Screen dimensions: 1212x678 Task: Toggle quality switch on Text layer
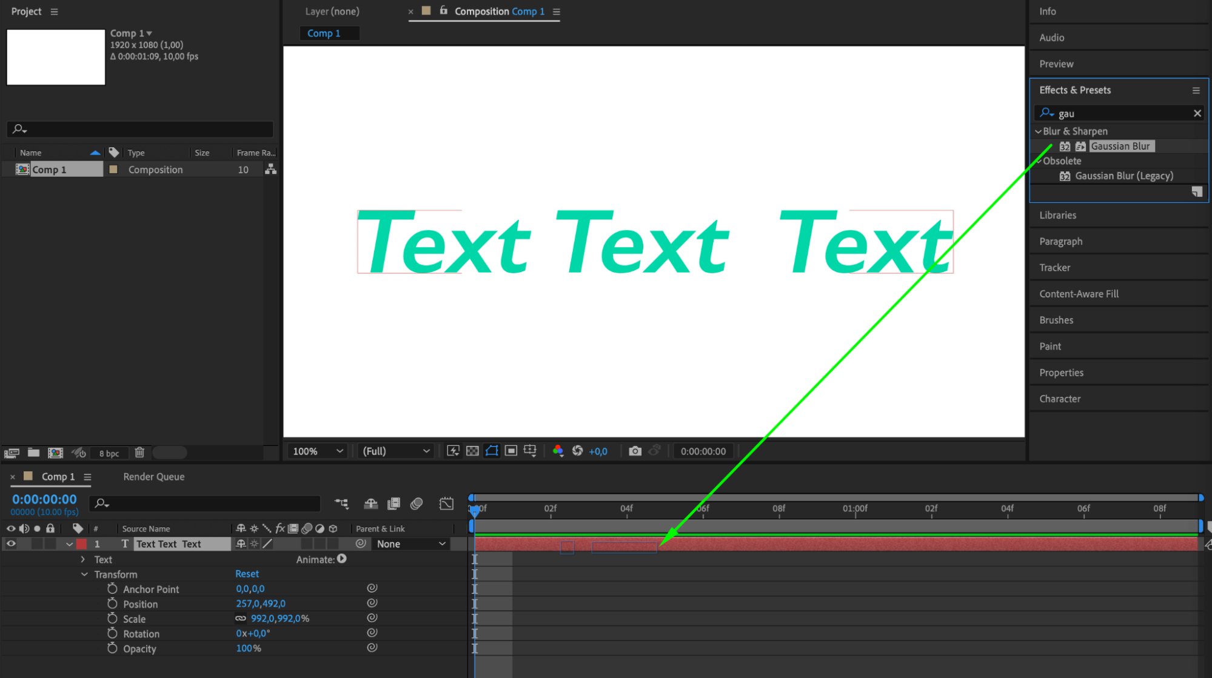tap(267, 543)
